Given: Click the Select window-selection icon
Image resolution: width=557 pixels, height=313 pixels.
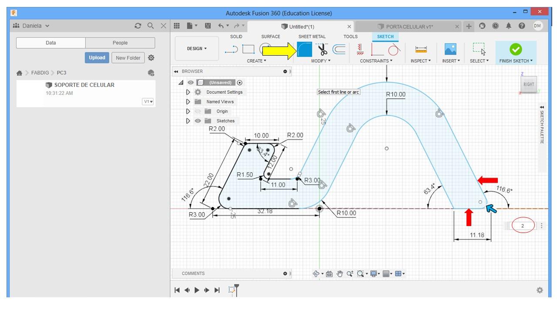Looking at the screenshot, I should pyautogui.click(x=479, y=49).
